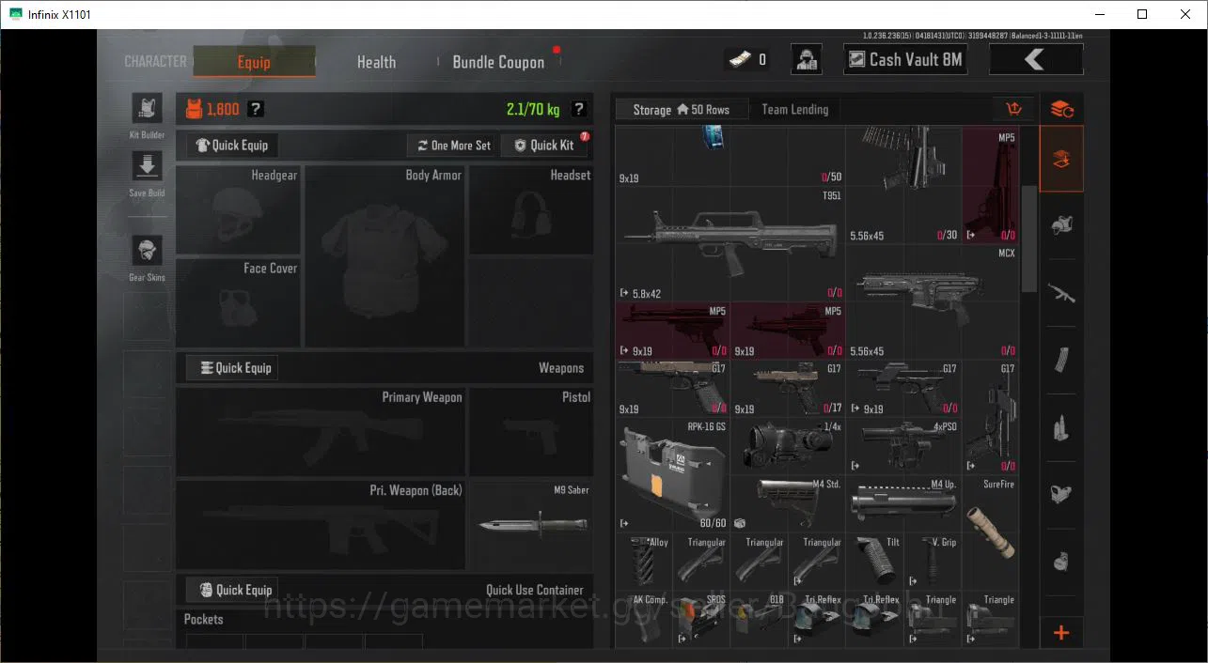The width and height of the screenshot is (1208, 663).
Task: Select the V. Grip item
Action: click(x=933, y=562)
